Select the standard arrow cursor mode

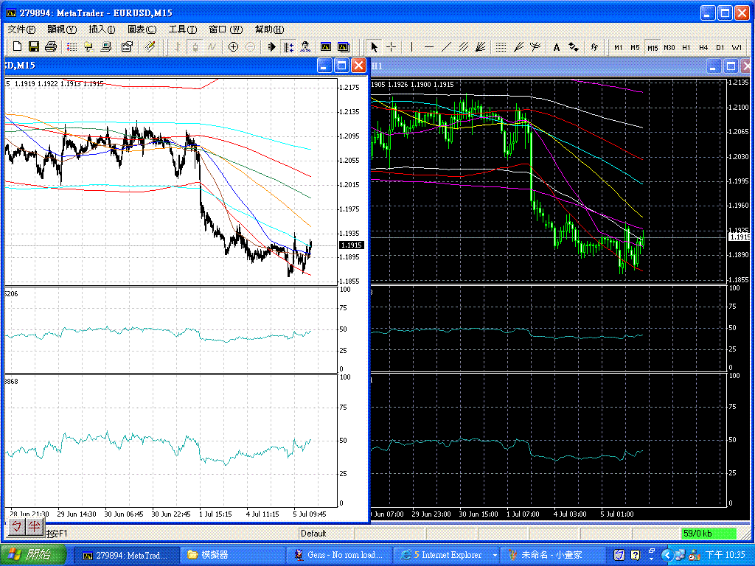pos(374,46)
